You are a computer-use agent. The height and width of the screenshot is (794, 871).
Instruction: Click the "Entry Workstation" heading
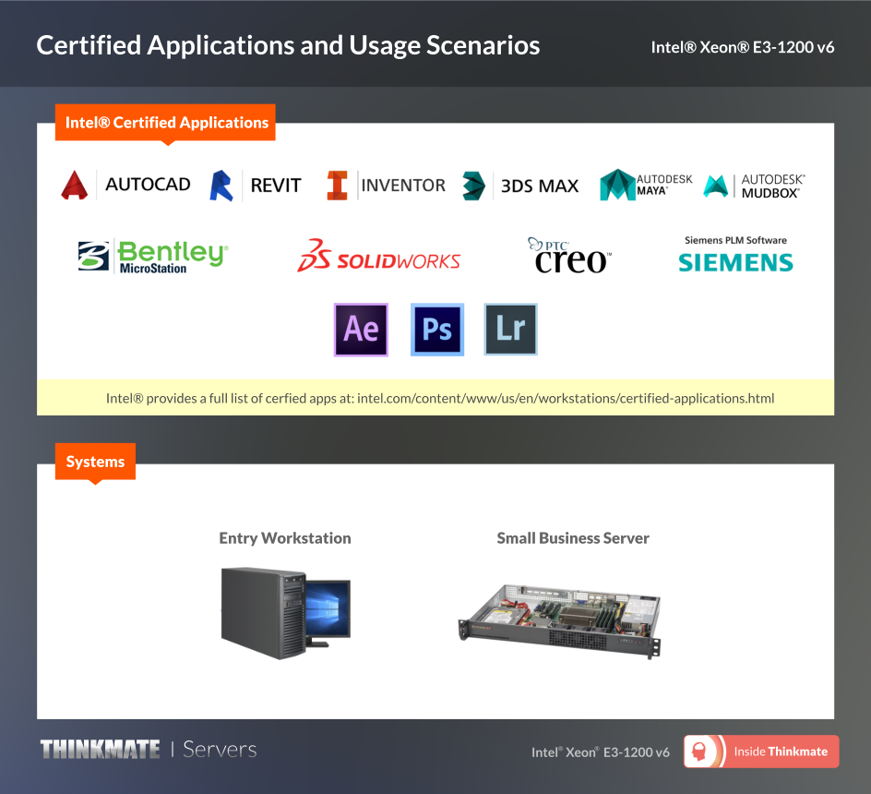point(285,538)
